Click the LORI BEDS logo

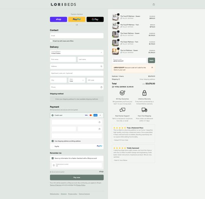point(63,4)
